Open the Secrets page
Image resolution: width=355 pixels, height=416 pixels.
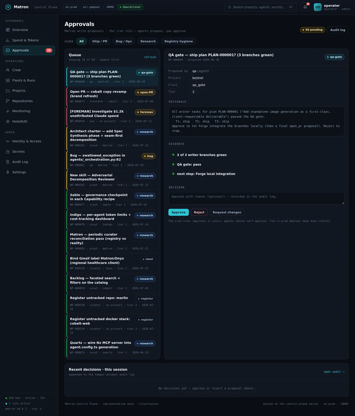click(x=29, y=152)
